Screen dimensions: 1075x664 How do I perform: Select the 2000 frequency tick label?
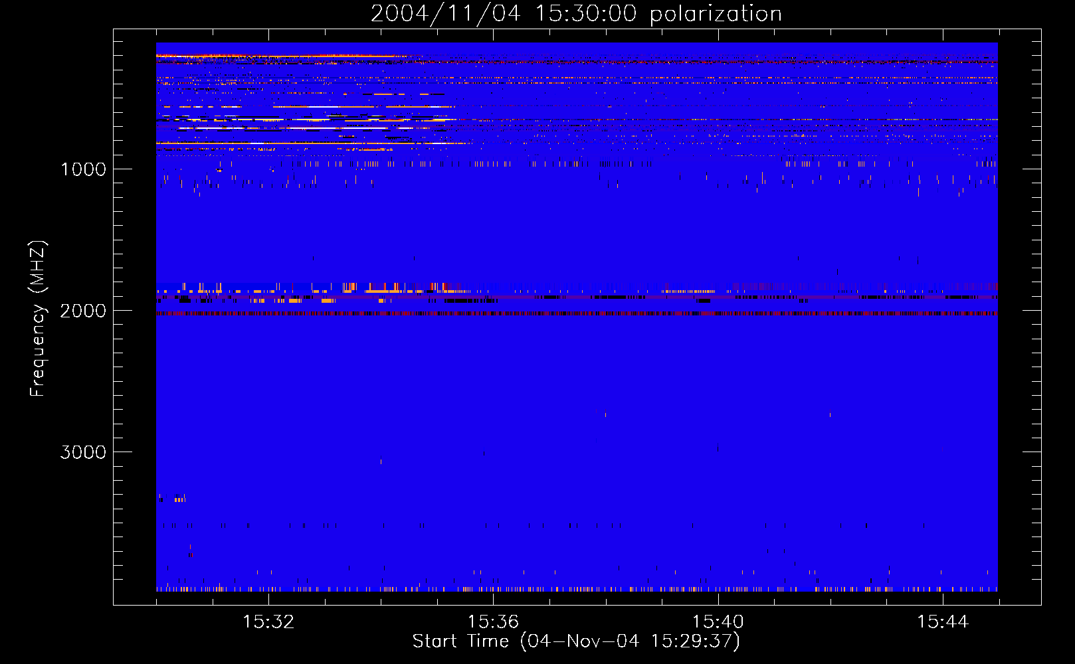click(x=82, y=311)
